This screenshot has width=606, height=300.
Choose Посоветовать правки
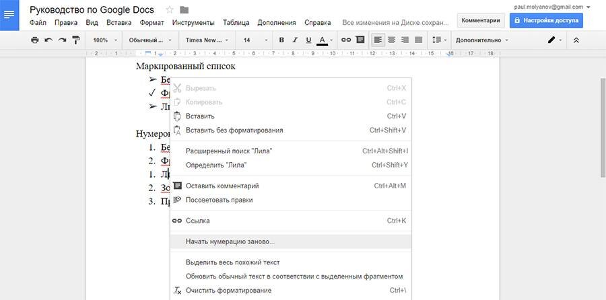[291, 200]
